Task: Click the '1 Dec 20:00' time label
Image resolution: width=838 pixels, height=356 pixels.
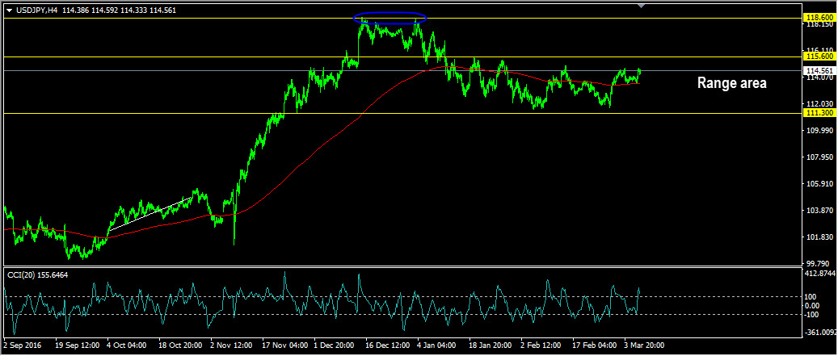Action: [x=334, y=346]
